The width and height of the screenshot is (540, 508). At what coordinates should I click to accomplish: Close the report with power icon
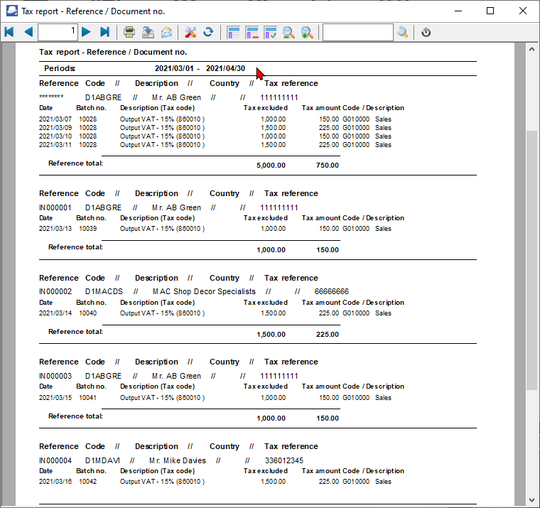(x=426, y=32)
